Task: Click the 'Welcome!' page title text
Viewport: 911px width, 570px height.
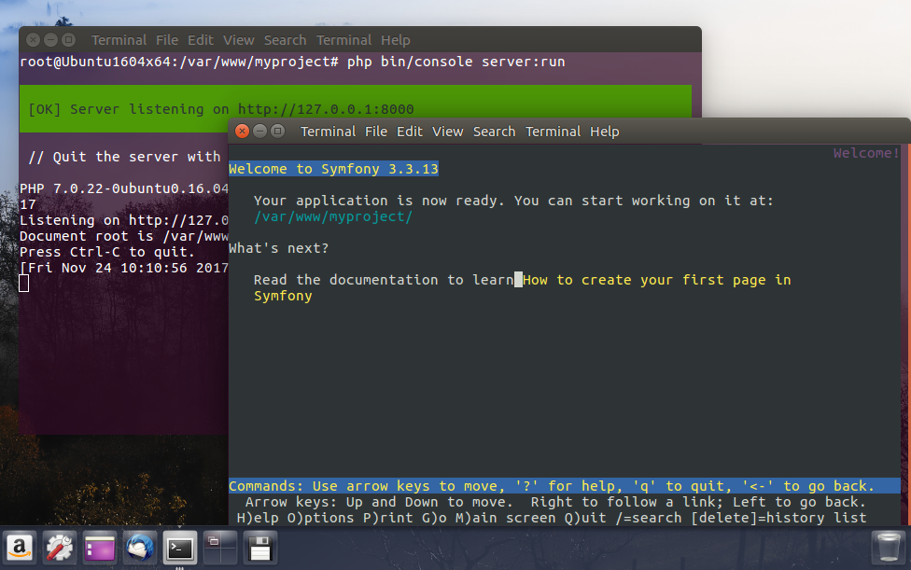Action: 866,153
